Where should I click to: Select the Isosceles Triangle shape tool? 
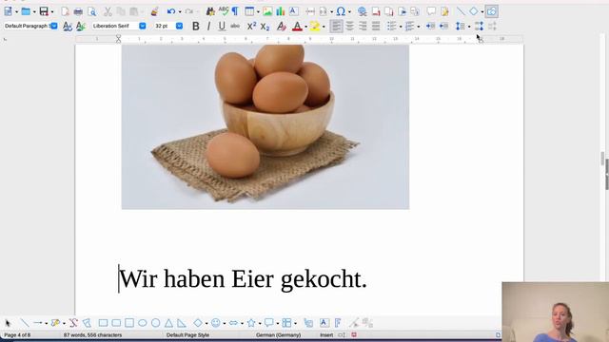[168, 323]
